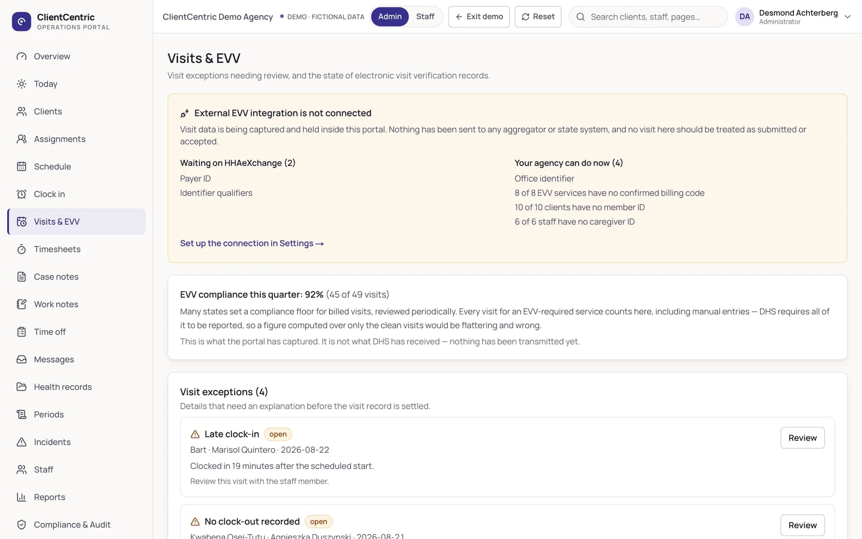Review the No clock-out recorded exception

802,525
